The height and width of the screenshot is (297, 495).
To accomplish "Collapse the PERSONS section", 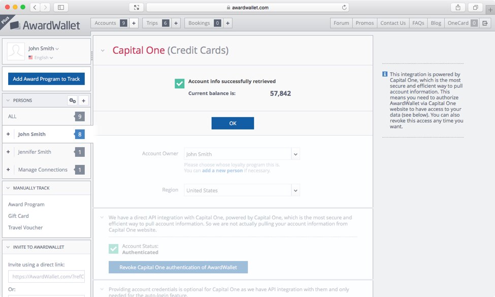I will coord(8,101).
